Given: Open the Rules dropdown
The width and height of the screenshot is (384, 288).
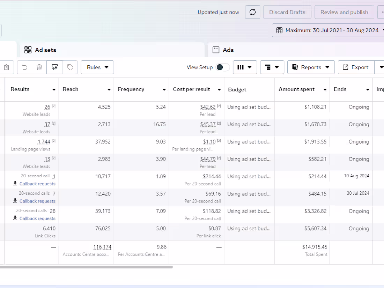Looking at the screenshot, I should pos(97,67).
